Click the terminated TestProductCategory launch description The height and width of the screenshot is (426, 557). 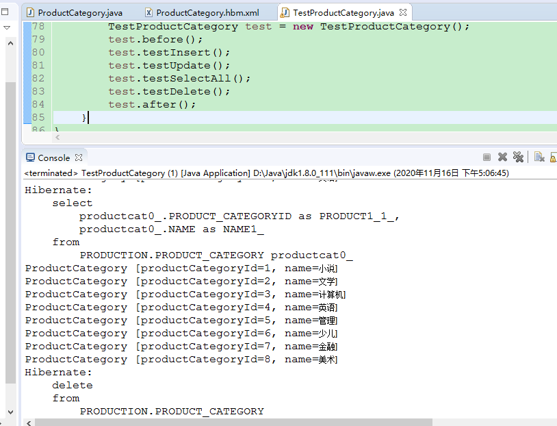(x=266, y=173)
